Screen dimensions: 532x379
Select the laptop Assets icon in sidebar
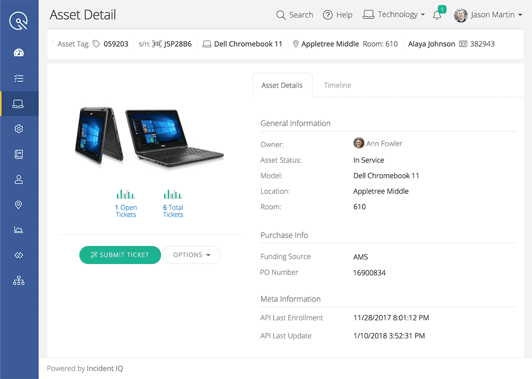click(19, 103)
